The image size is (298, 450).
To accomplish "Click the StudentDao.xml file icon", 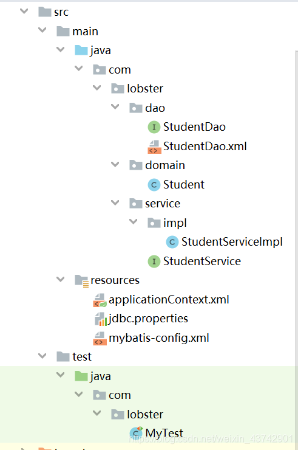I will [154, 147].
